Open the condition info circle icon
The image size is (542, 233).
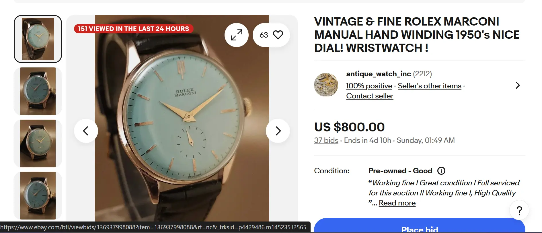coord(441,171)
